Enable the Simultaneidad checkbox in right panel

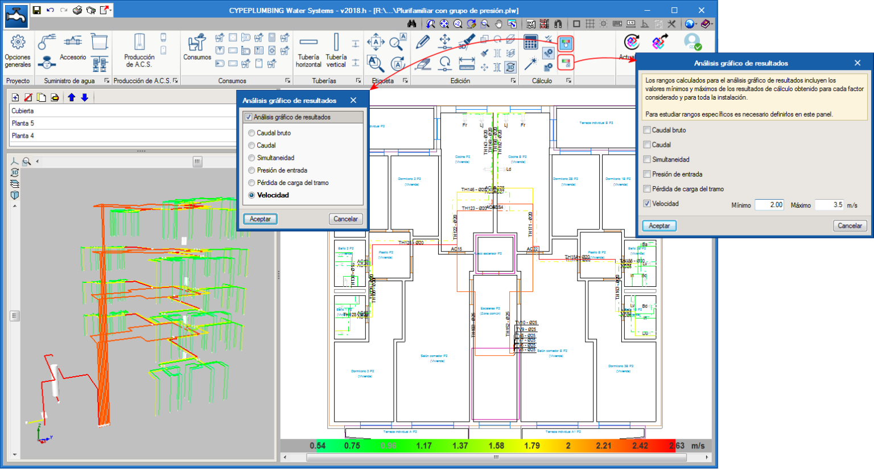(x=647, y=159)
